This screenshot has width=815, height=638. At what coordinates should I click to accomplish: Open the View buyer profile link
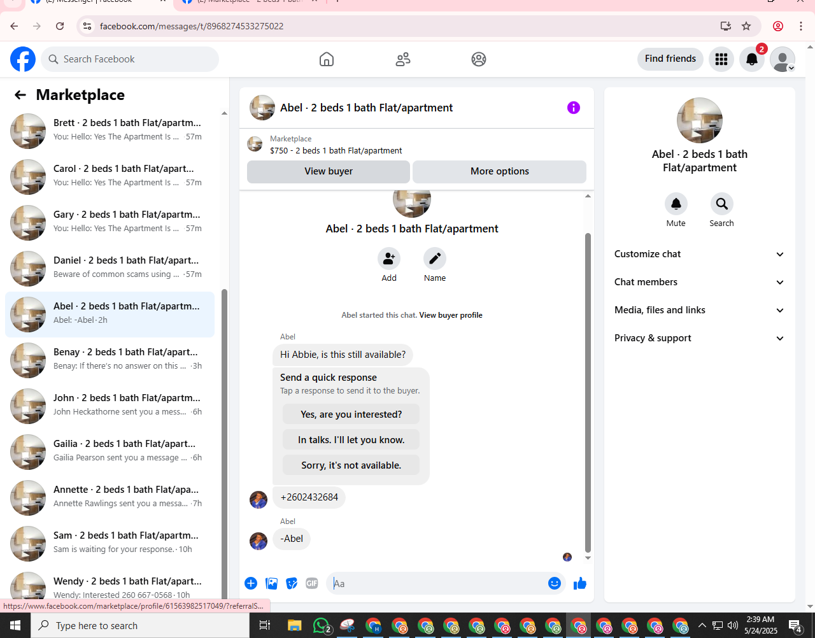(451, 315)
